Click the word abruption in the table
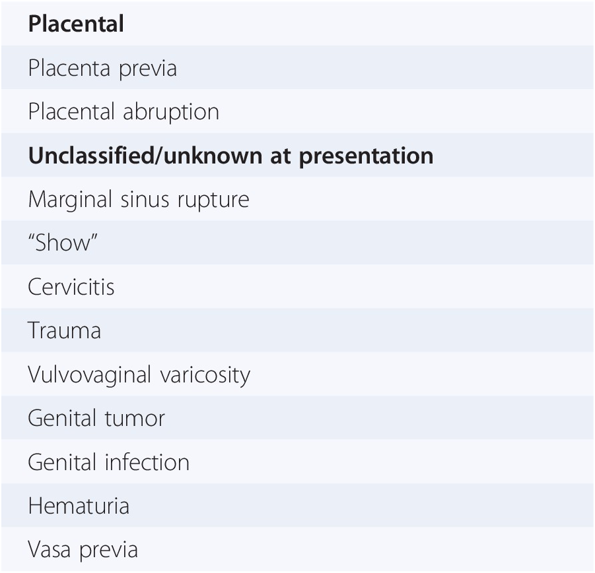Screen dimensions: 595x573 tap(171, 113)
